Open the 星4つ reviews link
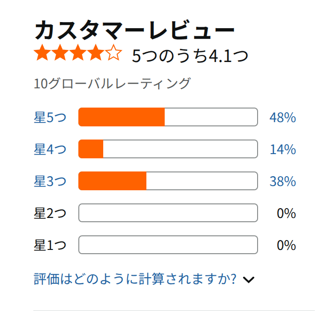335x311 pixels. 50,149
